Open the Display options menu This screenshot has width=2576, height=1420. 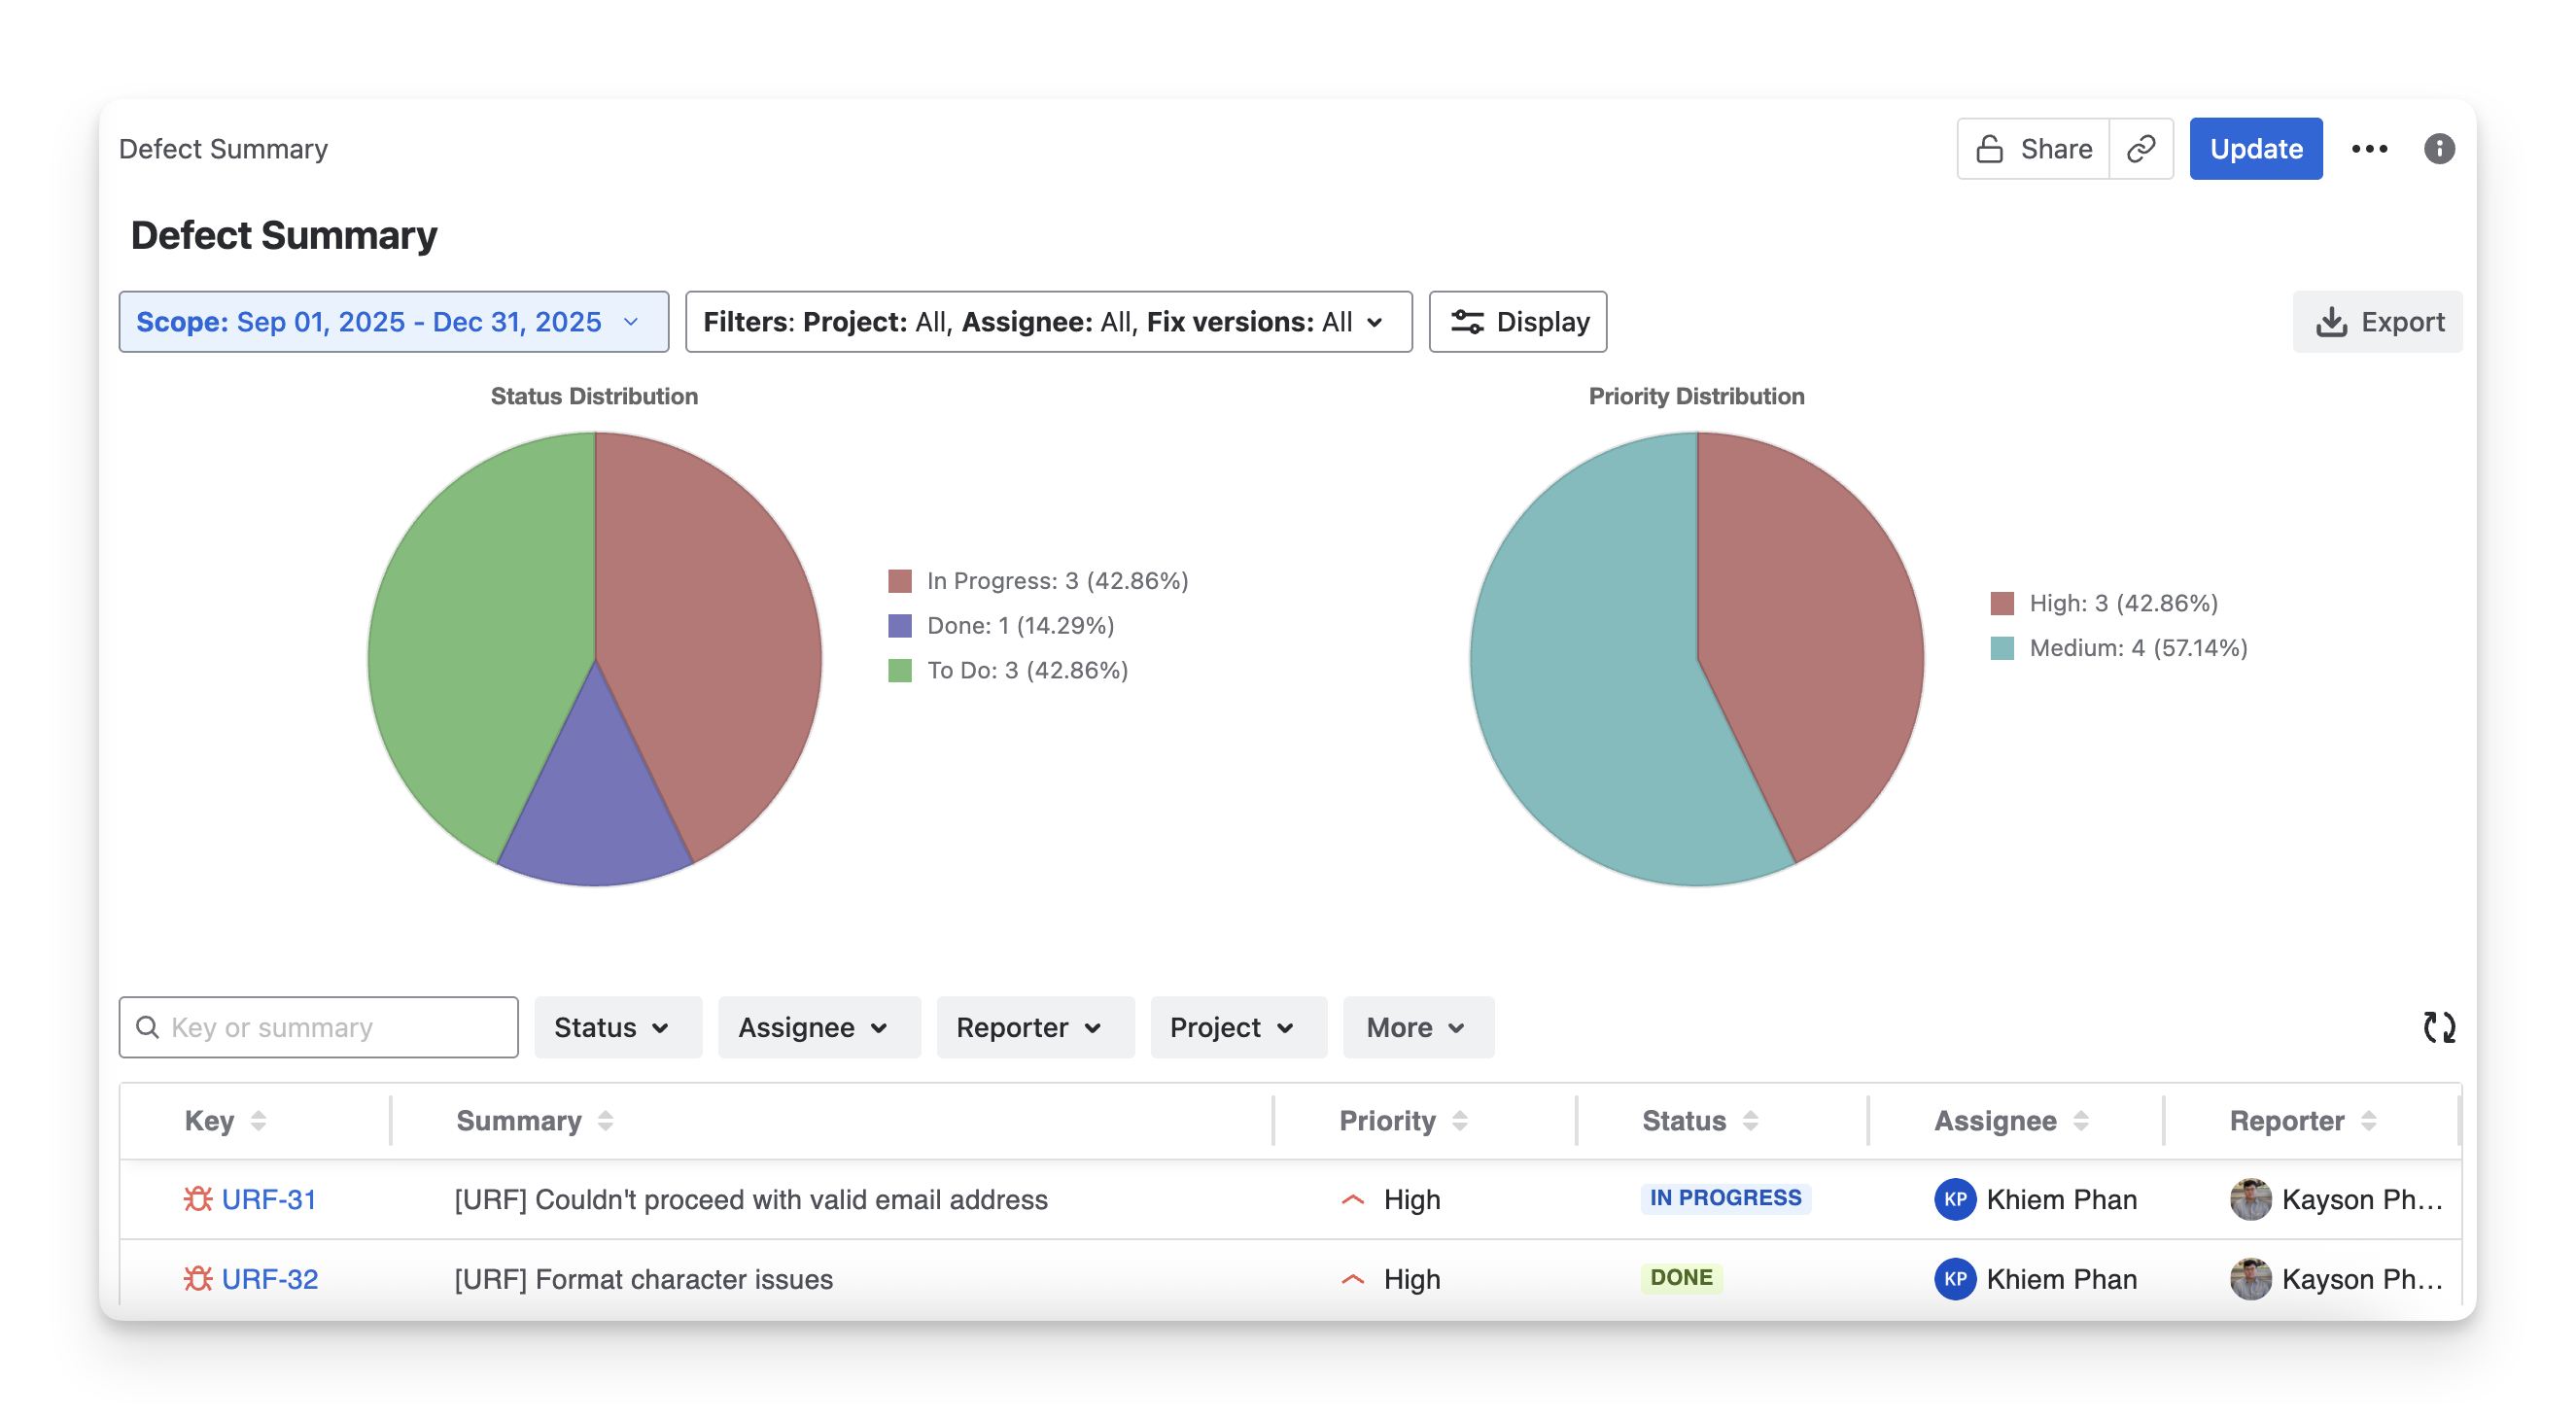[x=1517, y=322]
